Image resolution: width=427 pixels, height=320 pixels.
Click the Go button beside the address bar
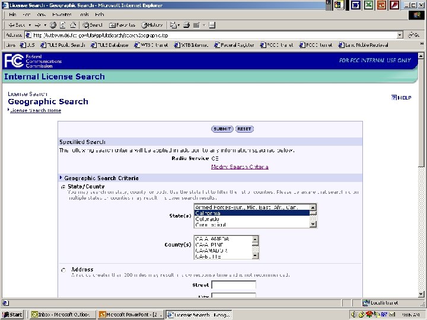[413, 35]
